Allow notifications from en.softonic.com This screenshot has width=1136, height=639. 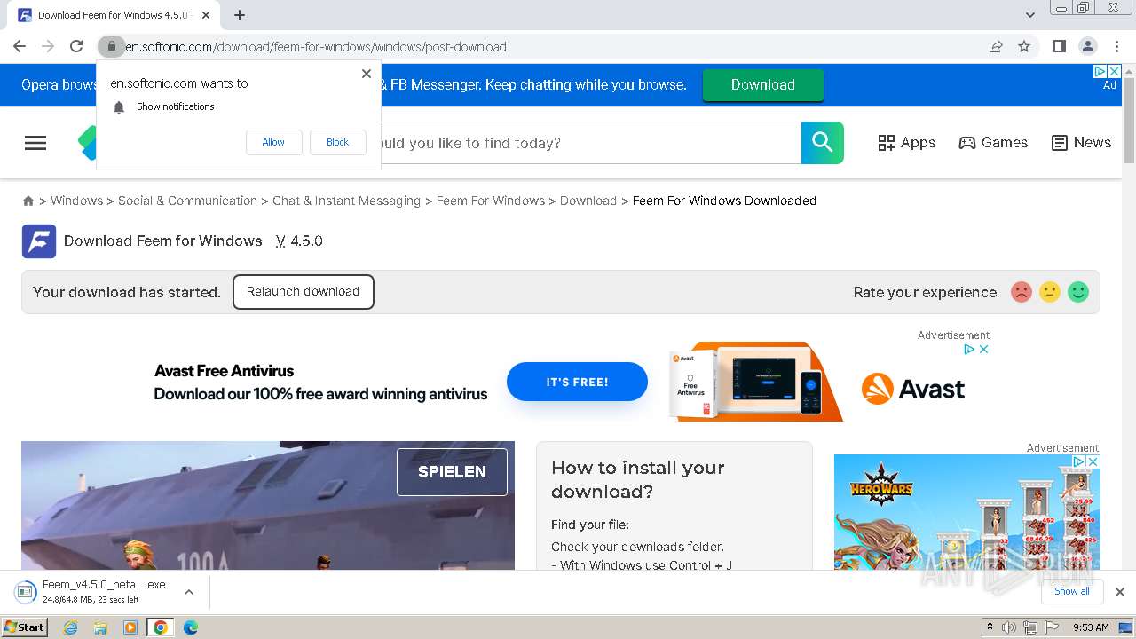pyautogui.click(x=273, y=142)
